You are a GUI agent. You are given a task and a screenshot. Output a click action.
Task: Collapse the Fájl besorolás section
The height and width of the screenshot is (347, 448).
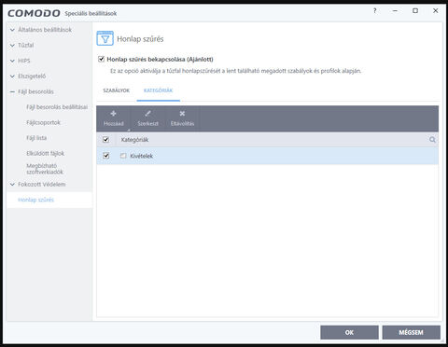12,91
